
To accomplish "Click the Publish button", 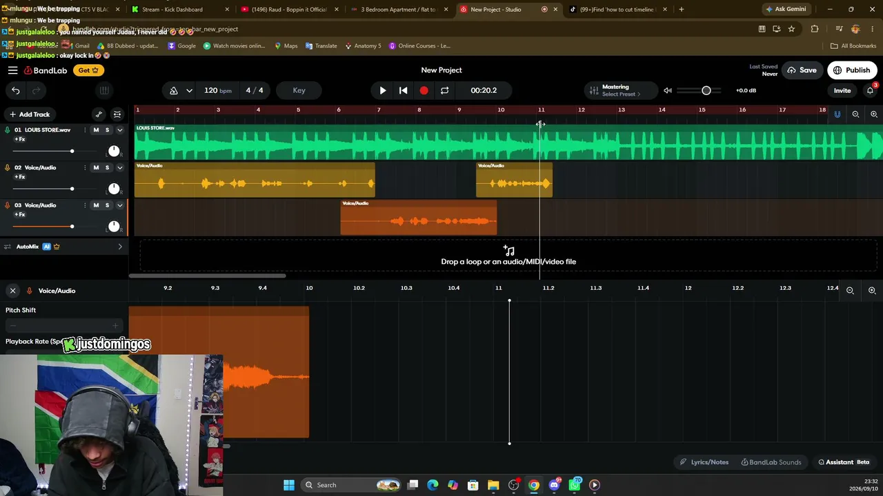I will [x=852, y=70].
